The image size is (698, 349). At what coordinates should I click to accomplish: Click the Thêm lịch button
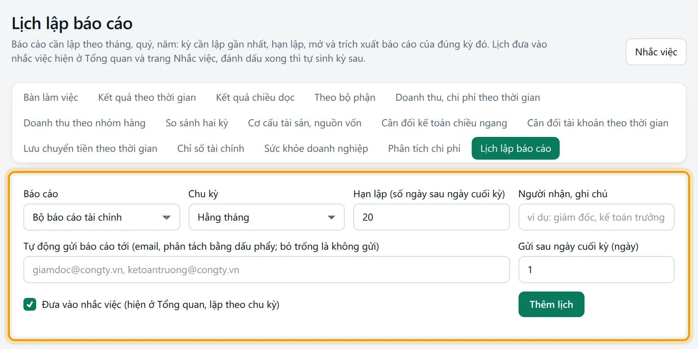click(551, 305)
